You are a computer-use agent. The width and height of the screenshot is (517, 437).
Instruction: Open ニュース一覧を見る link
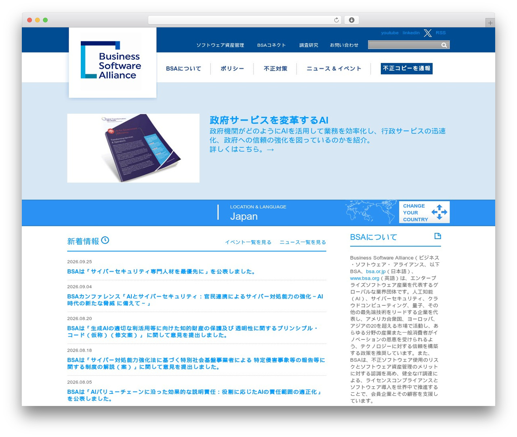[303, 242]
